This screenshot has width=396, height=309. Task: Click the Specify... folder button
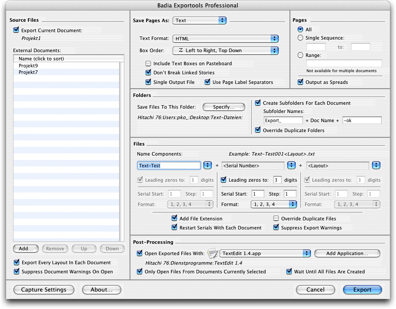pos(224,107)
